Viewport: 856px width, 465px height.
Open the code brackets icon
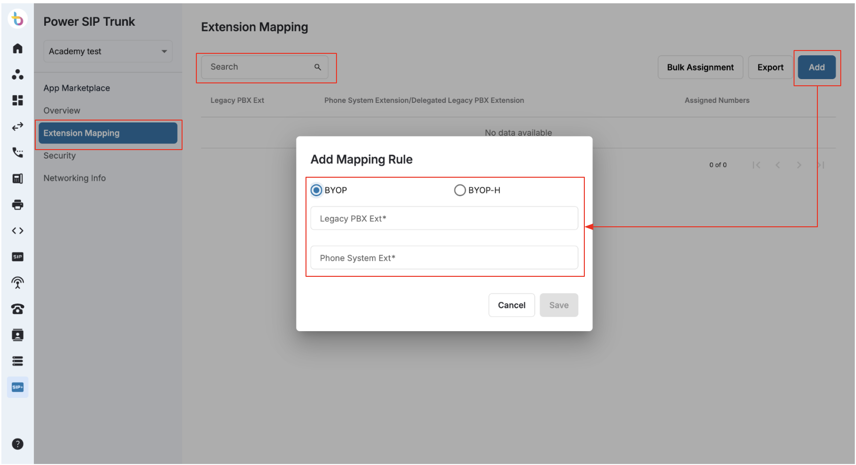click(x=18, y=231)
